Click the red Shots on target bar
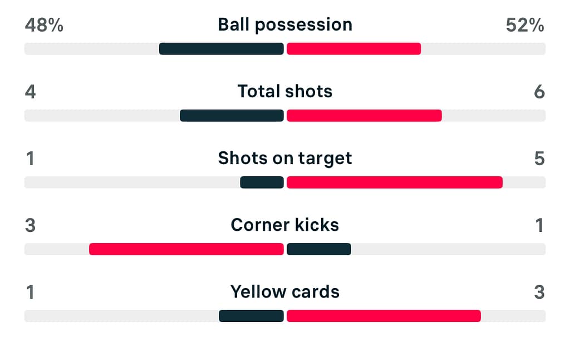 [394, 182]
